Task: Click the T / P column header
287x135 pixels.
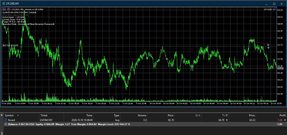Action: point(225,116)
